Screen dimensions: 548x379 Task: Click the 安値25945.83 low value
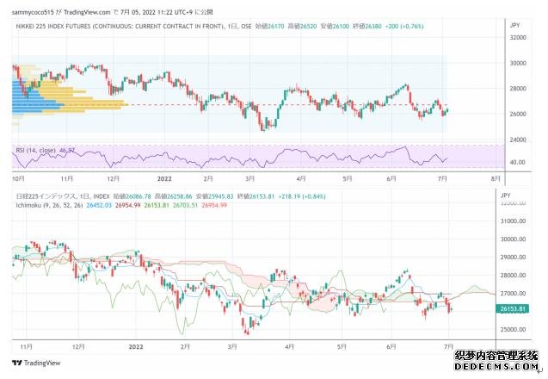coord(214,196)
